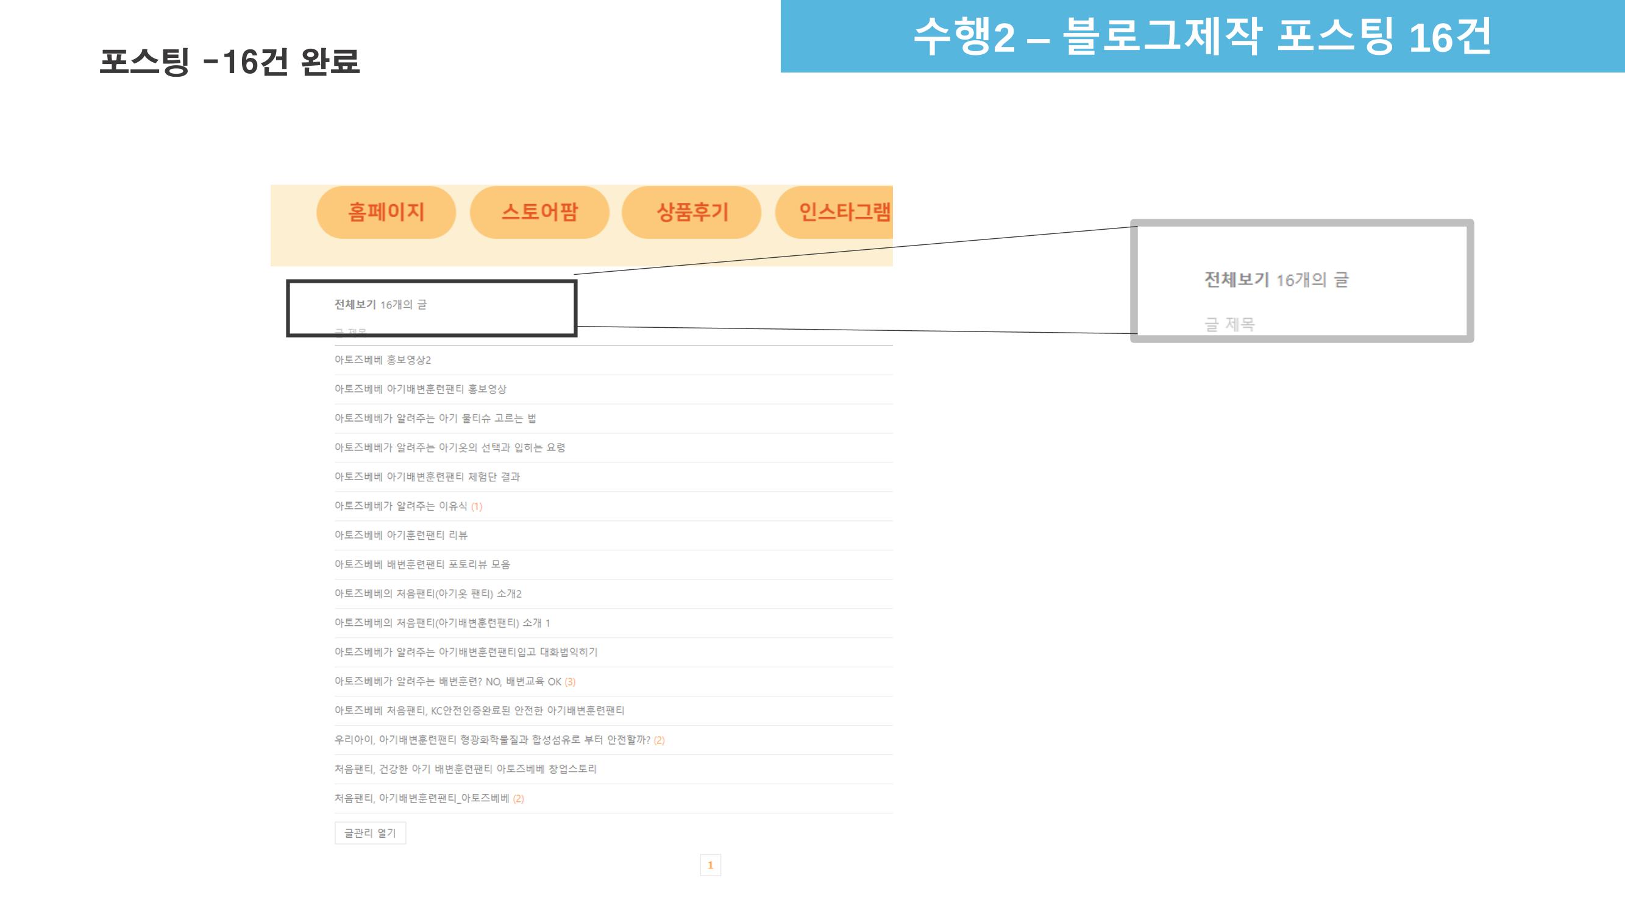This screenshot has height=914, width=1625.
Task: Open post 아기배변훈련팬티입고 대화법익히기
Action: click(466, 651)
